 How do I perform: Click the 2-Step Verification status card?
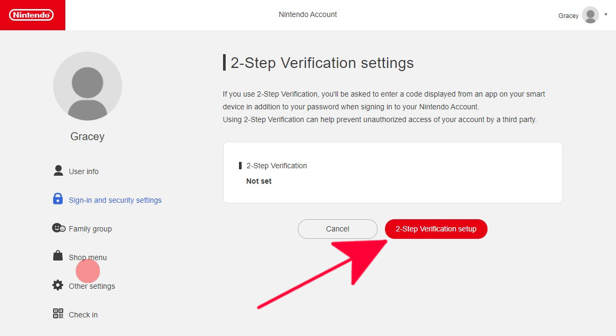coord(392,172)
